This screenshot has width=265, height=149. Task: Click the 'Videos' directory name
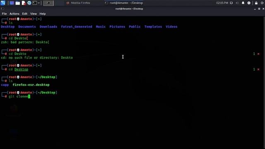point(171,26)
